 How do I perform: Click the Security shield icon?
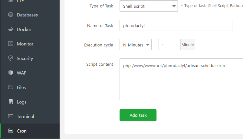[11, 58]
